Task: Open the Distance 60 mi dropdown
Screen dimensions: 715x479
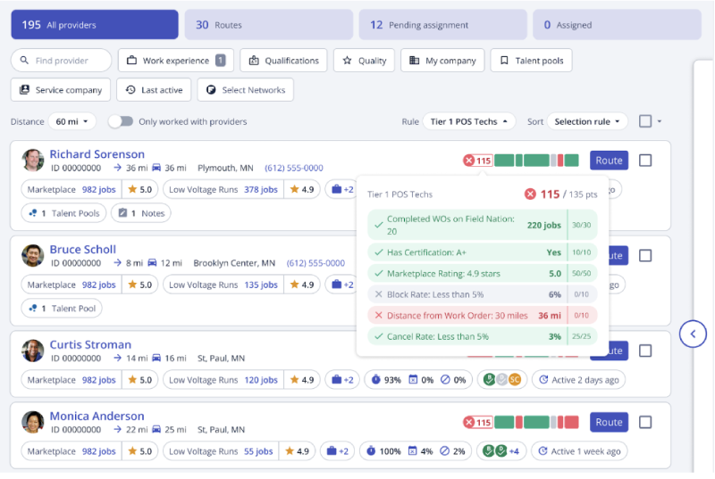Action: tap(72, 121)
